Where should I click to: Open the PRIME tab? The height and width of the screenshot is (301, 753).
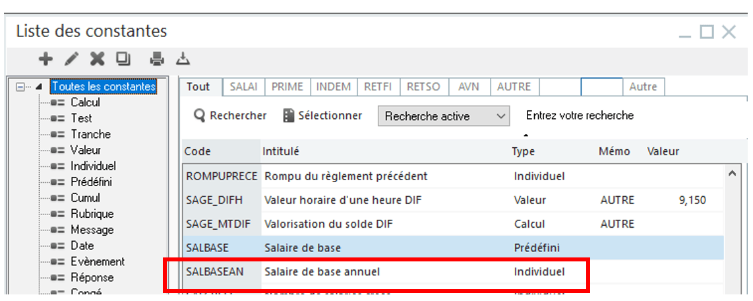click(x=287, y=87)
